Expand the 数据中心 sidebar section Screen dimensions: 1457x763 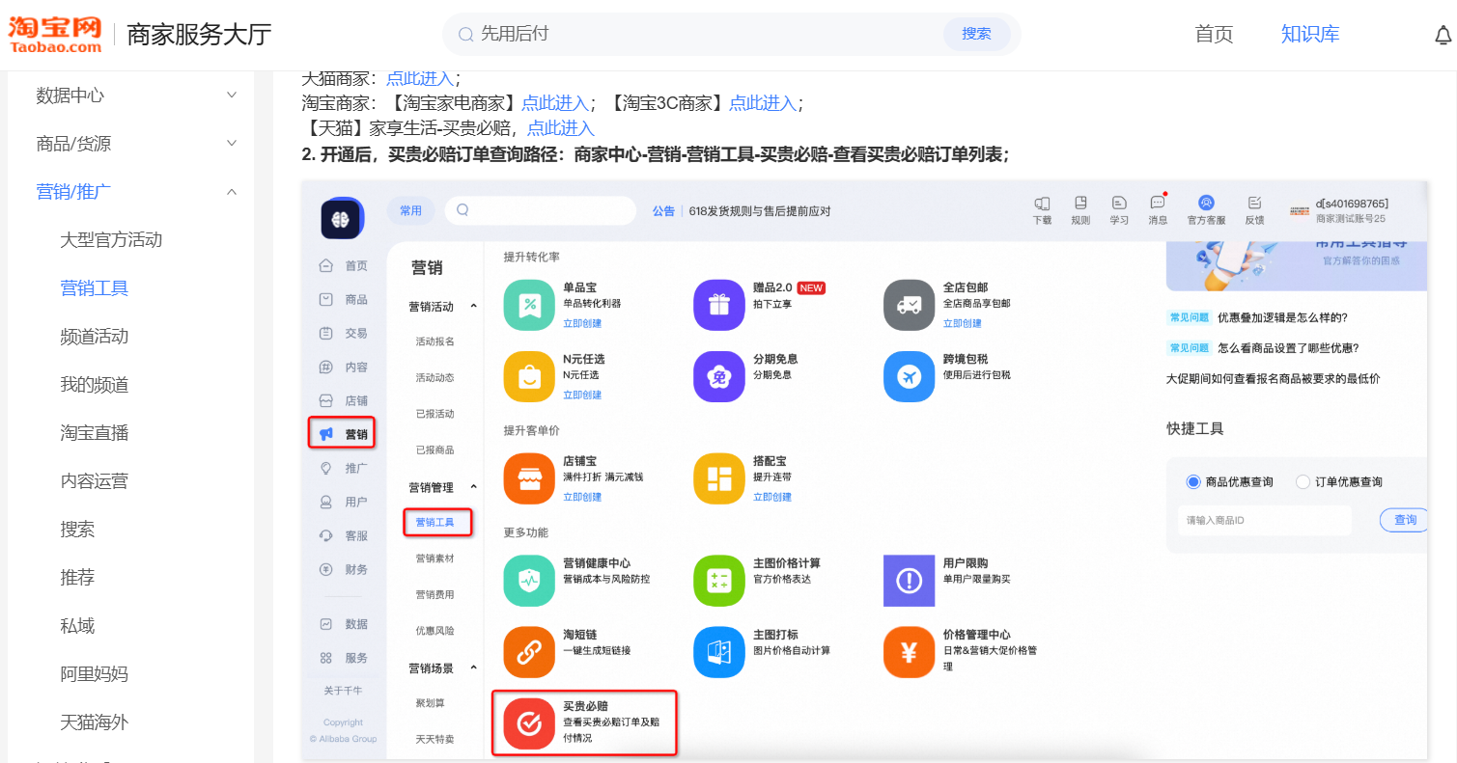coord(232,95)
